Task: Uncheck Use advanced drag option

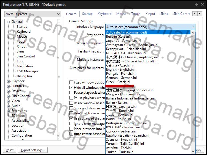Action: [x=71, y=118]
